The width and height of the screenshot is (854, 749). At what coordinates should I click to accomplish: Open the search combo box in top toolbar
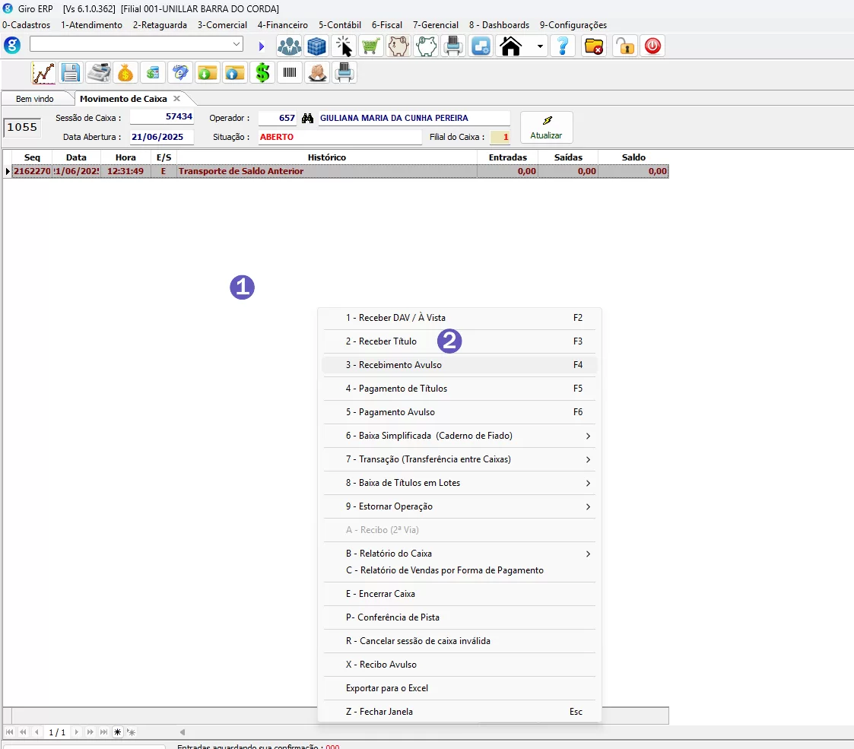136,45
